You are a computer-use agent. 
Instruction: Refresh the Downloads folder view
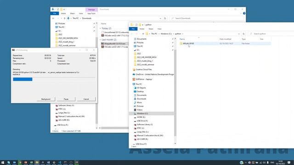point(165,18)
